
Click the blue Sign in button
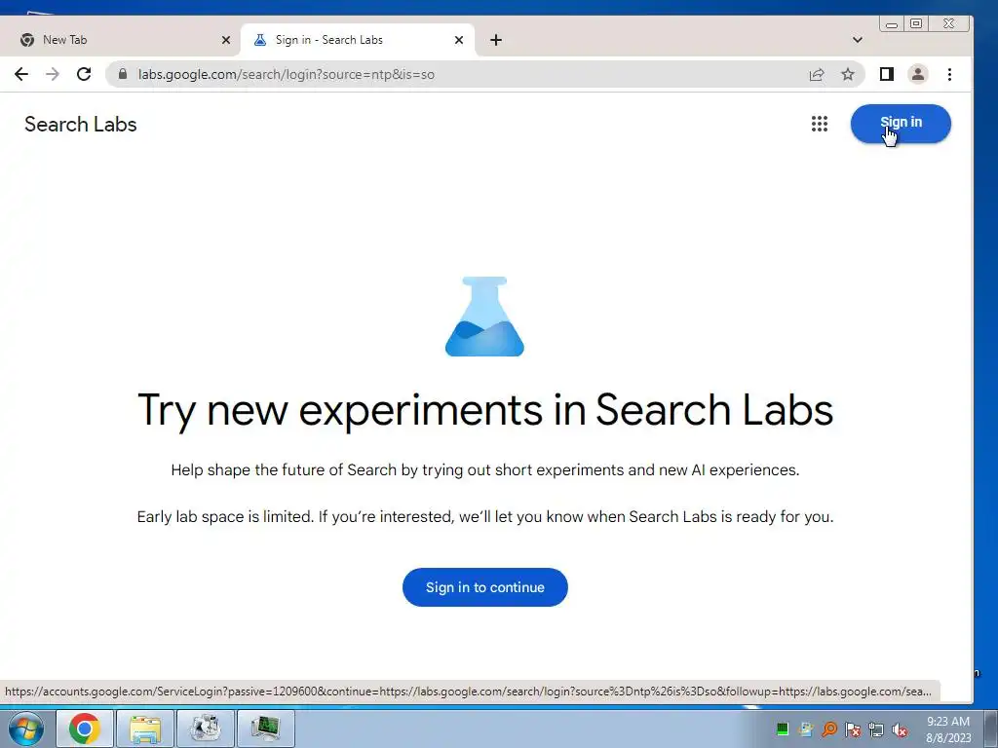(901, 124)
